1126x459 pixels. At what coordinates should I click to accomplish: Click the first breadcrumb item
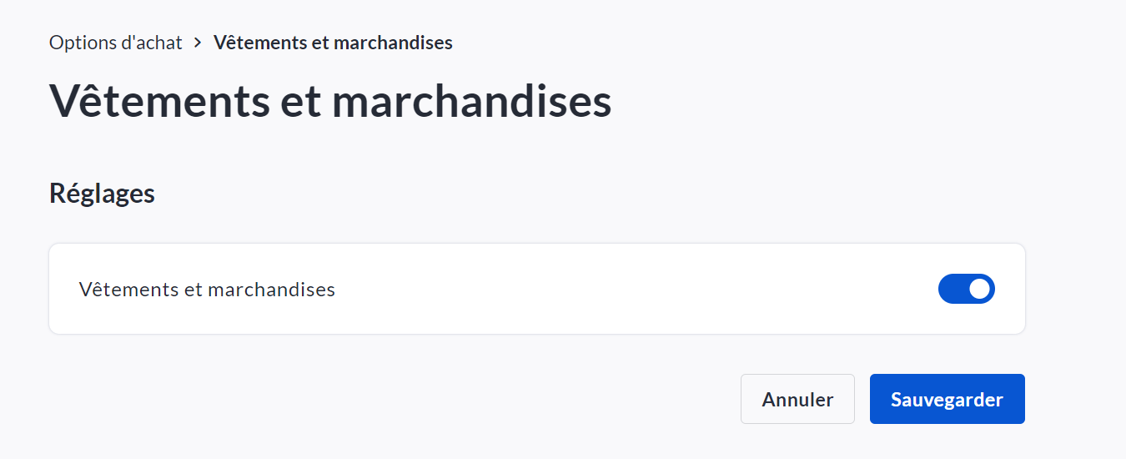116,43
